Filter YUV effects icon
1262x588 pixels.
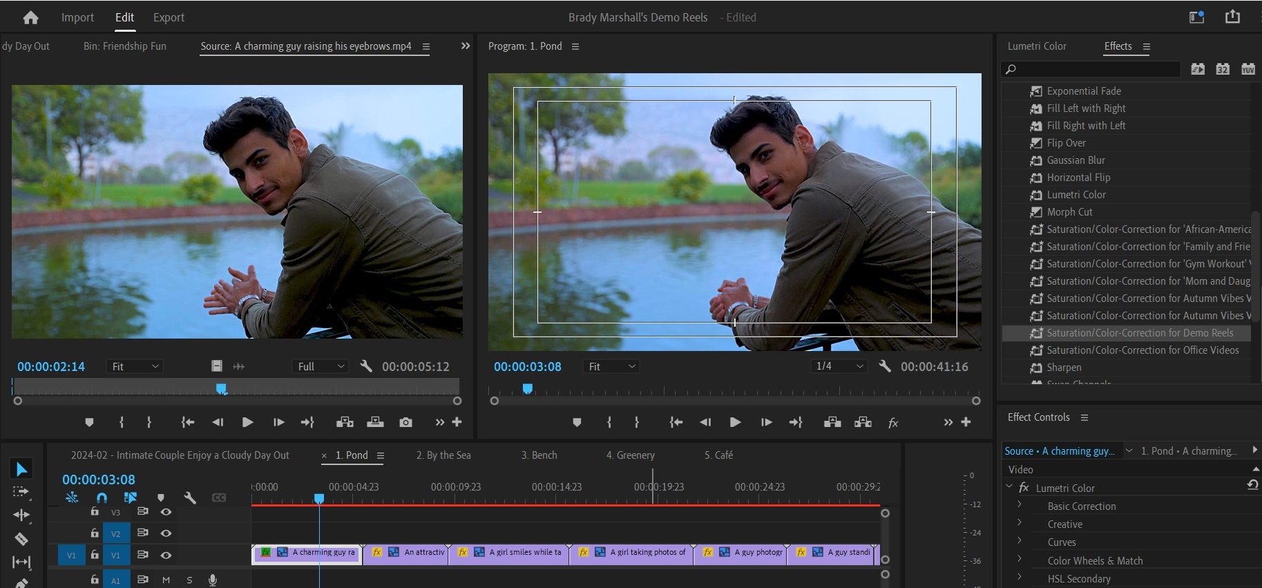1247,68
